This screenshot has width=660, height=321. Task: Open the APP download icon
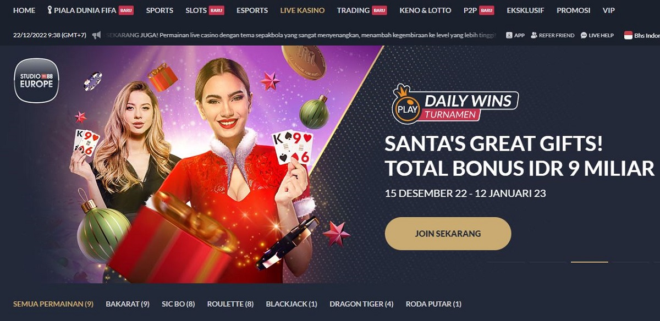pyautogui.click(x=509, y=35)
